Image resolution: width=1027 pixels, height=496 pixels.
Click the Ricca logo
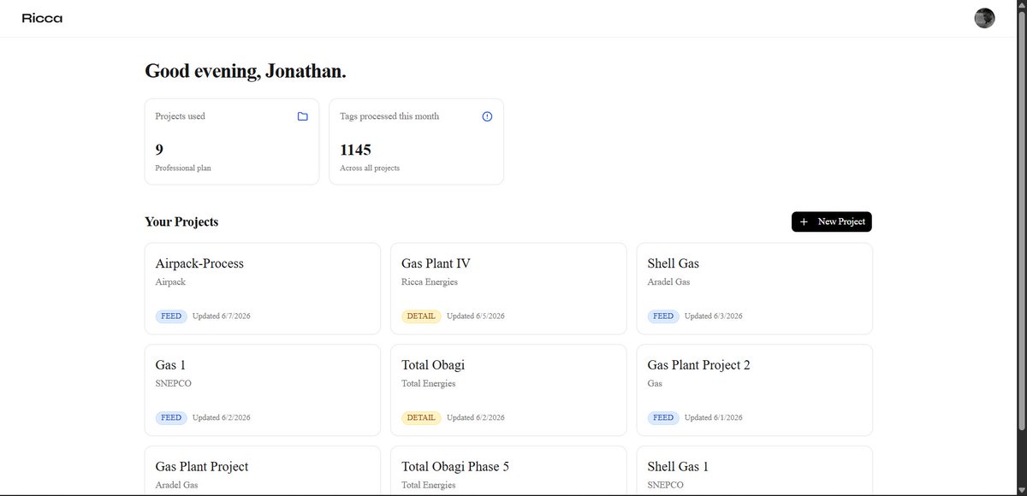coord(42,18)
